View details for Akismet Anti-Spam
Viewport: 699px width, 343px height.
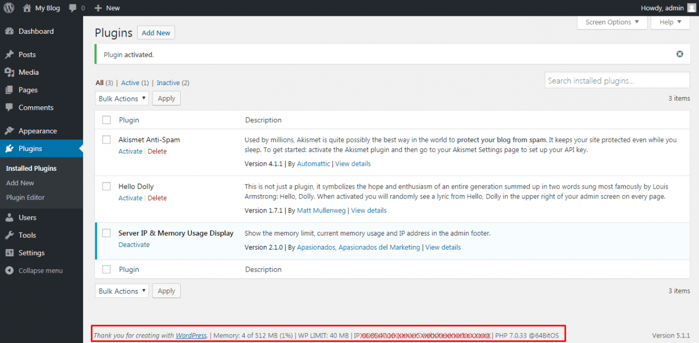tap(353, 164)
